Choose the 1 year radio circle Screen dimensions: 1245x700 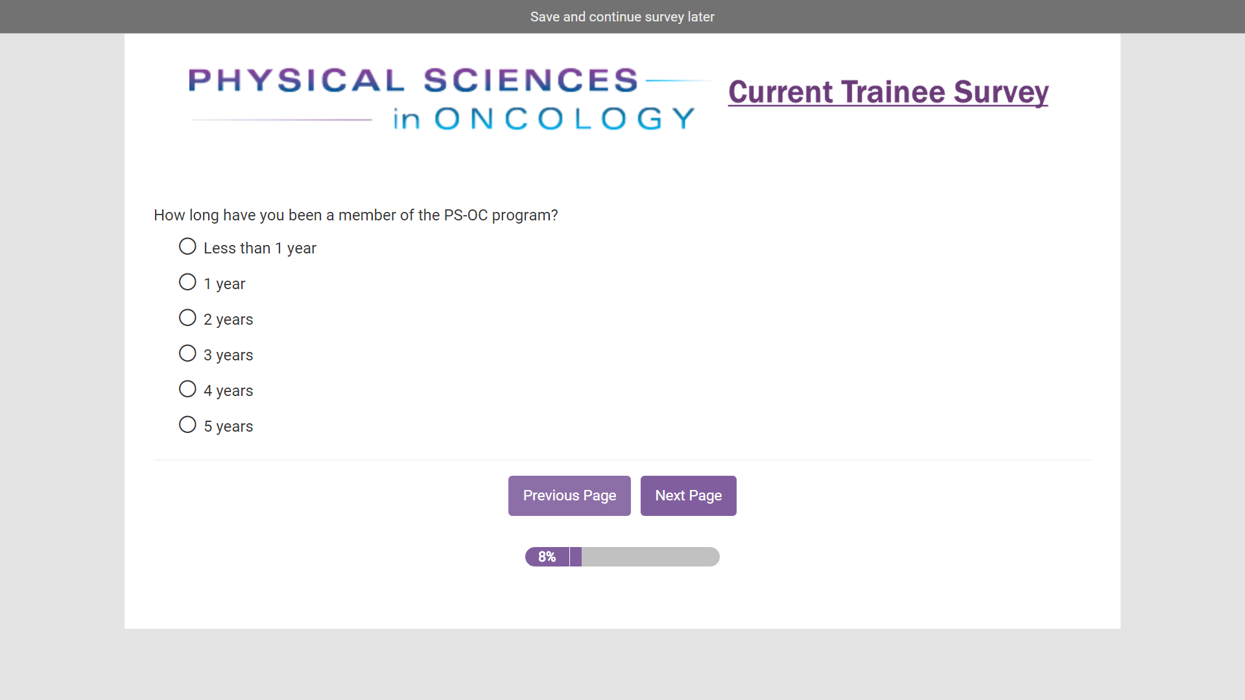pyautogui.click(x=187, y=283)
